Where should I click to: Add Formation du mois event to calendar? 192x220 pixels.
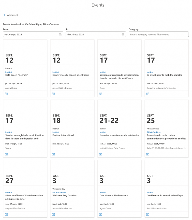click(x=148, y=154)
